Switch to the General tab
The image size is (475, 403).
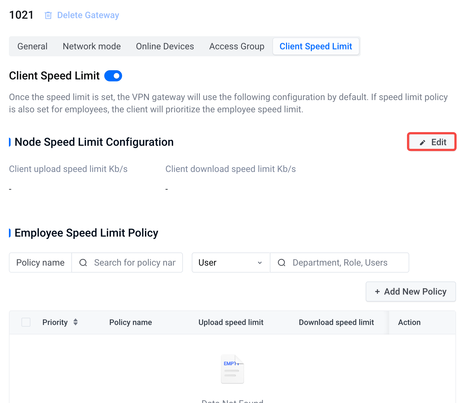[32, 46]
